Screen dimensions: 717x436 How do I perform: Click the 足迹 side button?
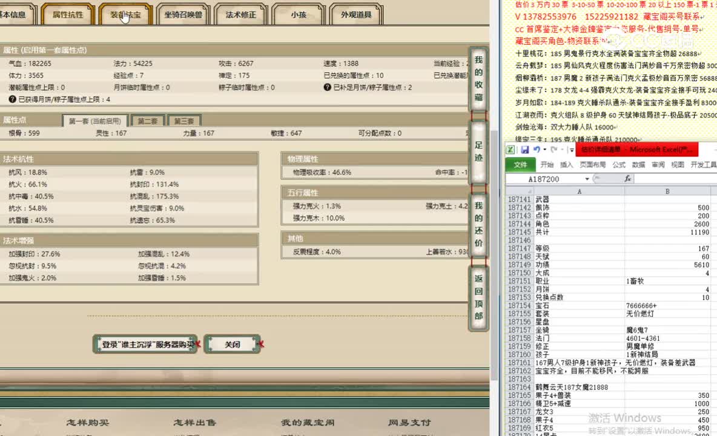click(x=478, y=152)
